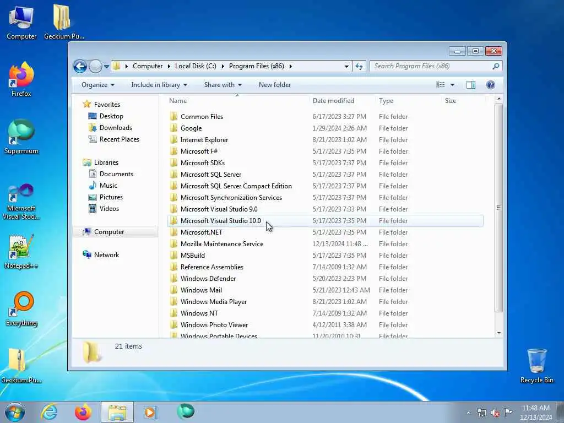Screen dimensions: 564x423
Task: Click the blue Help icon
Action: tap(491, 85)
